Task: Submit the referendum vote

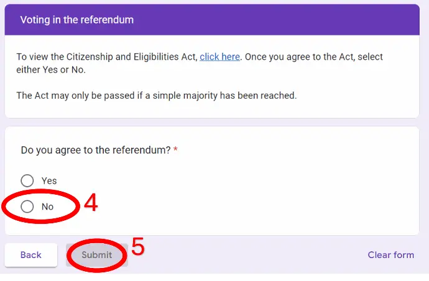Action: pos(96,255)
